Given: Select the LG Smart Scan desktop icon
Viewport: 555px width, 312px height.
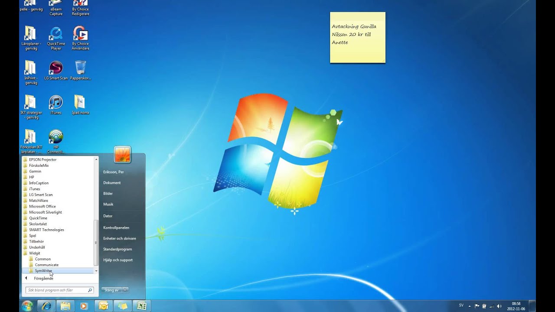Looking at the screenshot, I should tap(56, 71).
